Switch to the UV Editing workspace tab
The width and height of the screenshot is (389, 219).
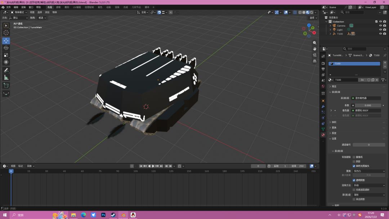(77, 7)
